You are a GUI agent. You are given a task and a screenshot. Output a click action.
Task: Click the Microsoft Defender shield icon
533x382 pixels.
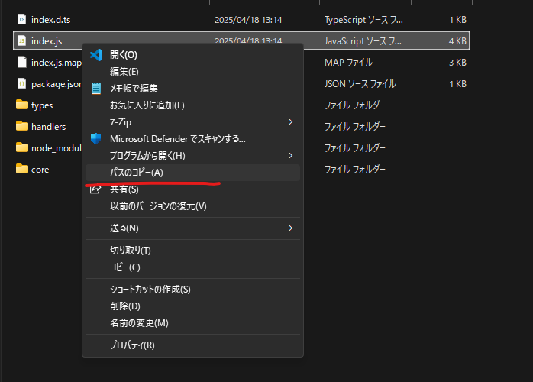96,138
